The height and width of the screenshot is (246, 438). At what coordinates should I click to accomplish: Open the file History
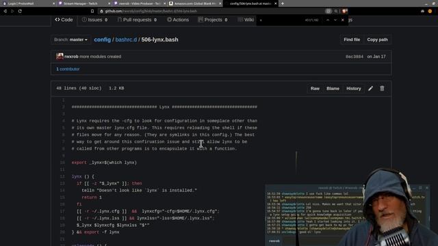pos(353,88)
